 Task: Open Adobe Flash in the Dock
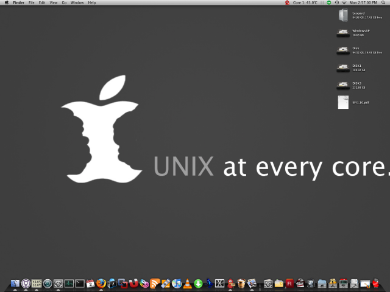[x=289, y=283]
